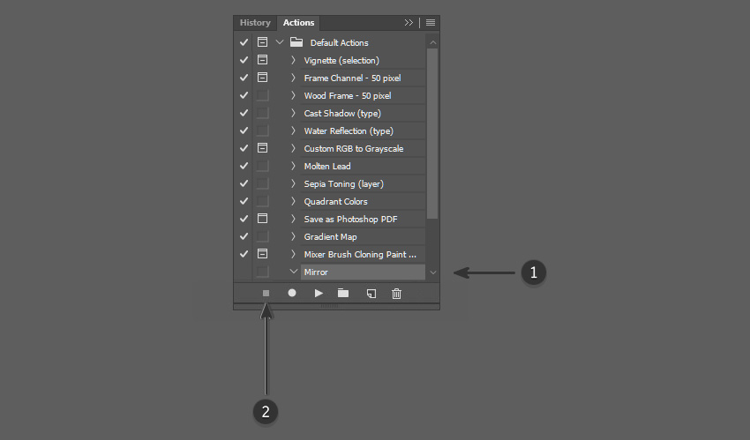Collapse the Mirror action steps

coord(294,272)
